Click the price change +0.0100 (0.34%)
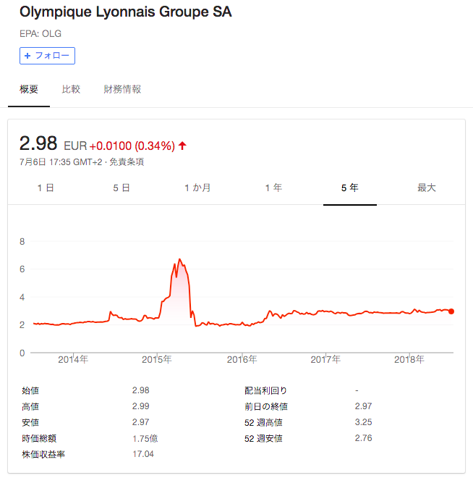This screenshot has height=478, width=473. pyautogui.click(x=132, y=146)
